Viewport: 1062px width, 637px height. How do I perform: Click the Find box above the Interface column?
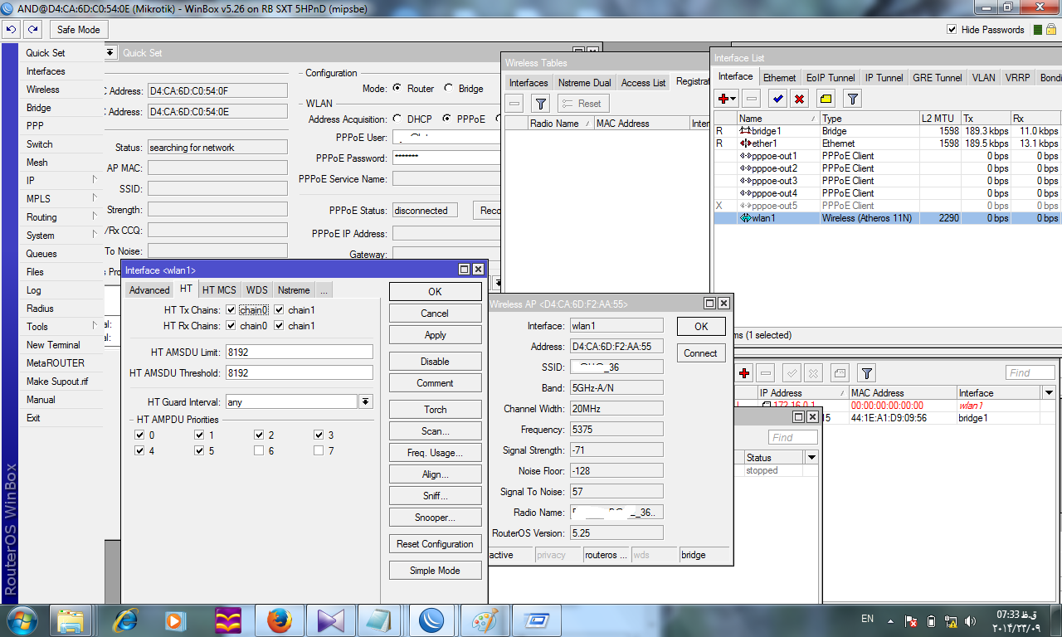pyautogui.click(x=1030, y=373)
